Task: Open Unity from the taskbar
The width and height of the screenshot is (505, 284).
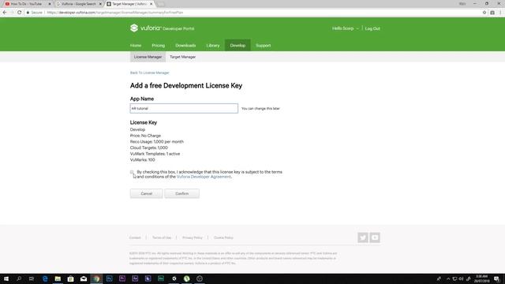Action: coord(174,278)
